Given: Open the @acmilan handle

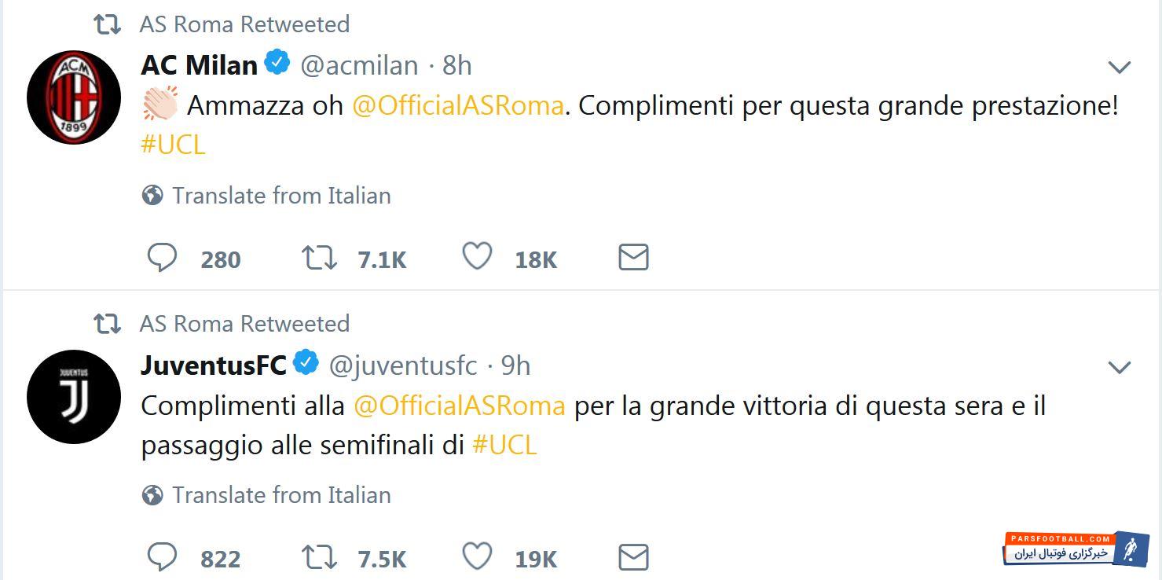Looking at the screenshot, I should 359,65.
